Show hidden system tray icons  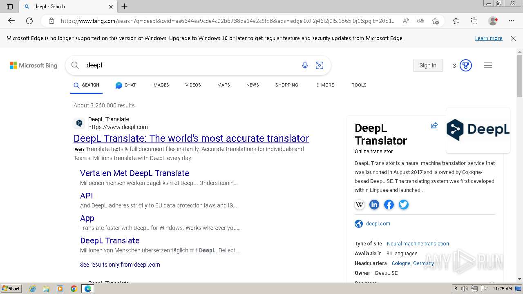[x=456, y=289]
